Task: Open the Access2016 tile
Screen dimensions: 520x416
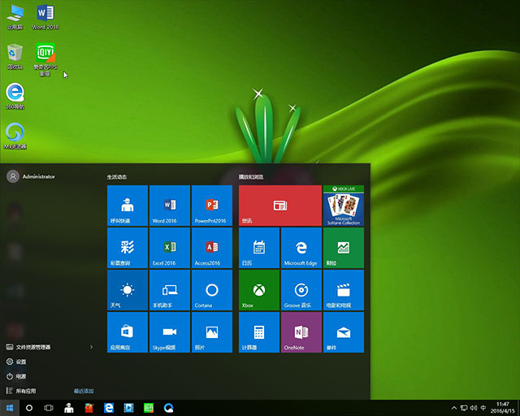Action: click(x=211, y=248)
